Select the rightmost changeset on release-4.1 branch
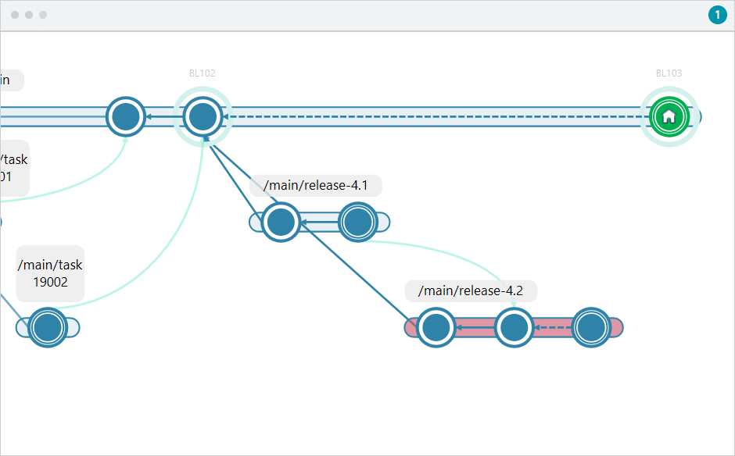This screenshot has height=456, width=735. click(x=357, y=222)
